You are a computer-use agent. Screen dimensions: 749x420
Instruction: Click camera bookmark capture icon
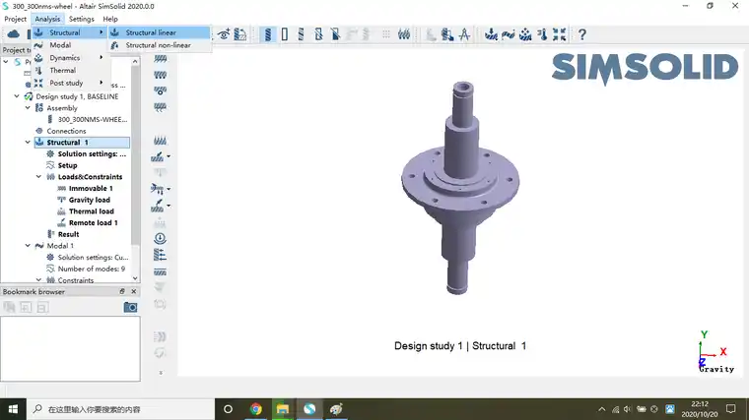pyautogui.click(x=130, y=307)
